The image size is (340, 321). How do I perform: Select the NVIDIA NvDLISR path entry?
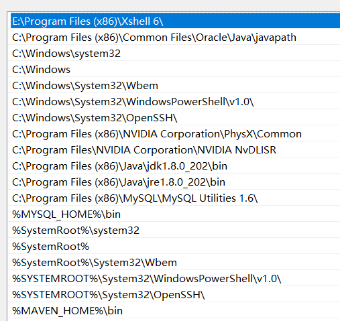point(174,150)
